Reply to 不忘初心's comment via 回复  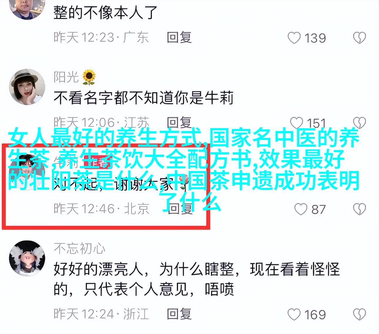[179, 314]
